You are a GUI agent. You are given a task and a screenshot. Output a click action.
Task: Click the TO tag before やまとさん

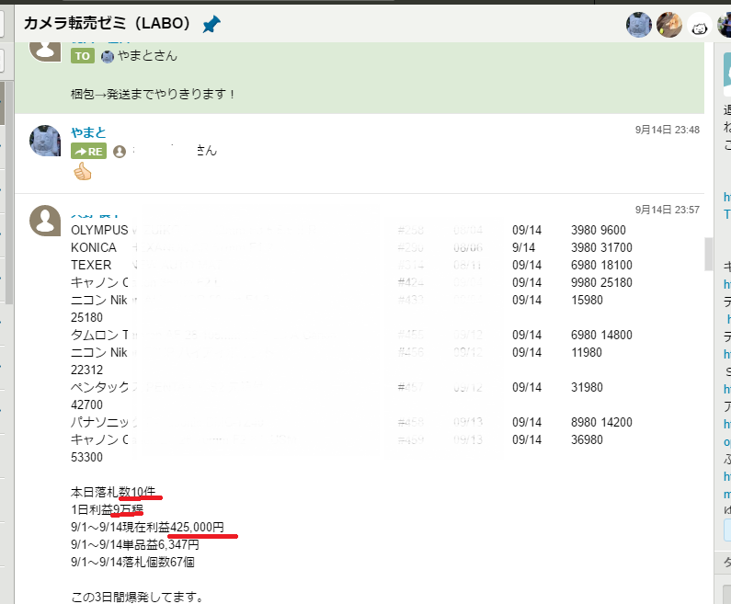[83, 56]
